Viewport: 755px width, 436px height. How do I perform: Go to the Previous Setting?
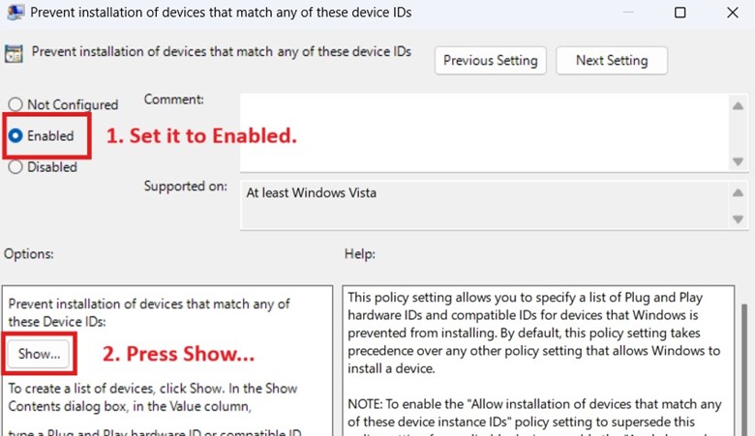coord(490,60)
